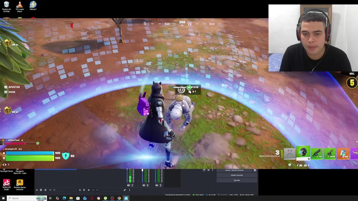Screen dimensions: 358x201
Task: Open Opera browser from taskbar
Action: (92, 198)
